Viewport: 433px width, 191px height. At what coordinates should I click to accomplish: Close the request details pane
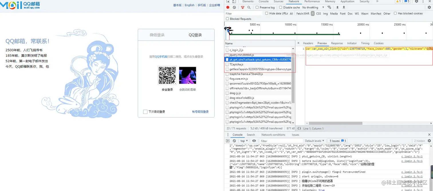click(x=298, y=43)
